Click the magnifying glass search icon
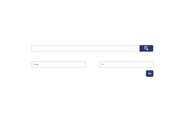192x120 pixels. coord(146,48)
